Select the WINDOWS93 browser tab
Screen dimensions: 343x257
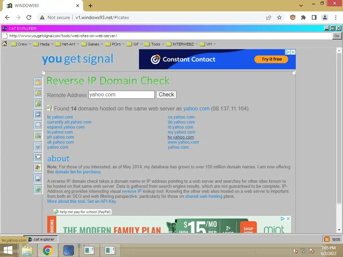point(43,6)
